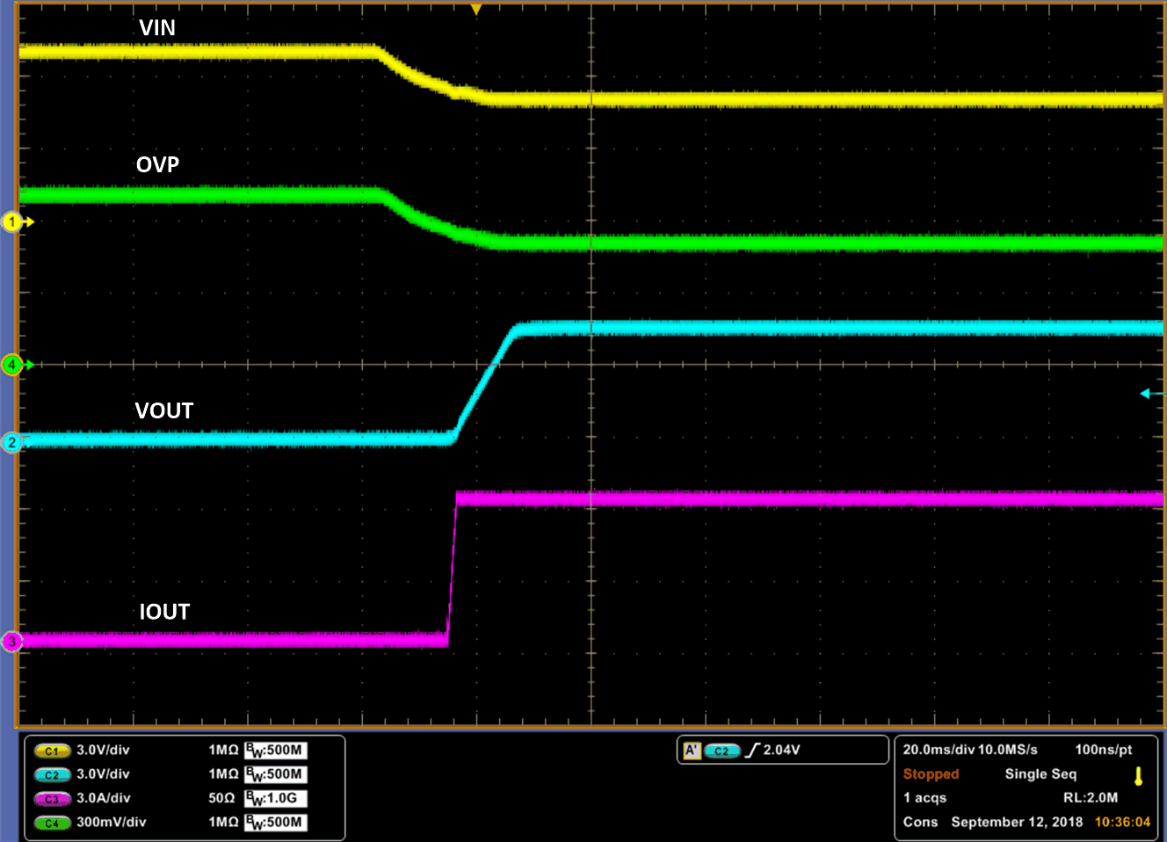Click the Single Seq acquisition mode label

(1040, 774)
